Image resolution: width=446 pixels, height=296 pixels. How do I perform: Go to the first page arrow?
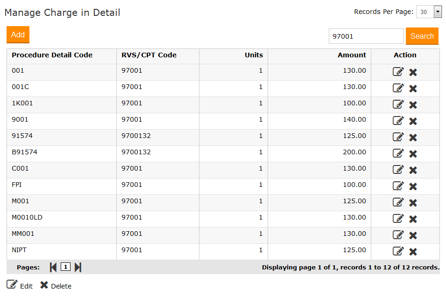coord(53,267)
